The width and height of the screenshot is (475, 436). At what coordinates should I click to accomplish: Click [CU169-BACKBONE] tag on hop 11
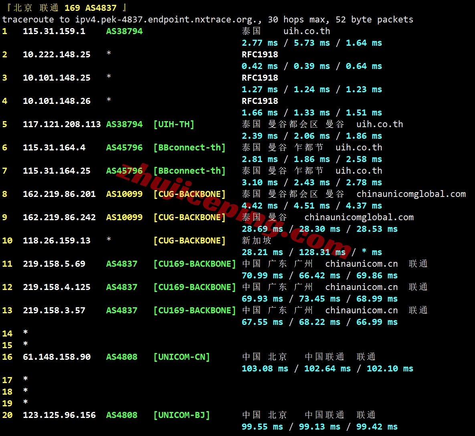click(194, 264)
